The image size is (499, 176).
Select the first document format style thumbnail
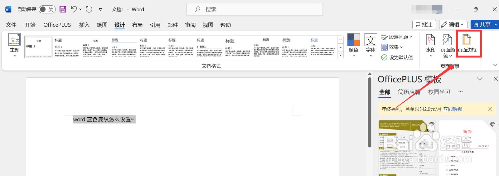tap(39, 47)
